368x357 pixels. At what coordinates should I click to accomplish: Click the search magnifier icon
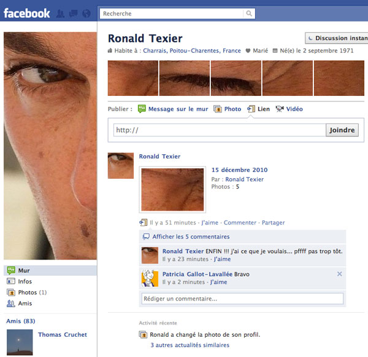coord(249,14)
